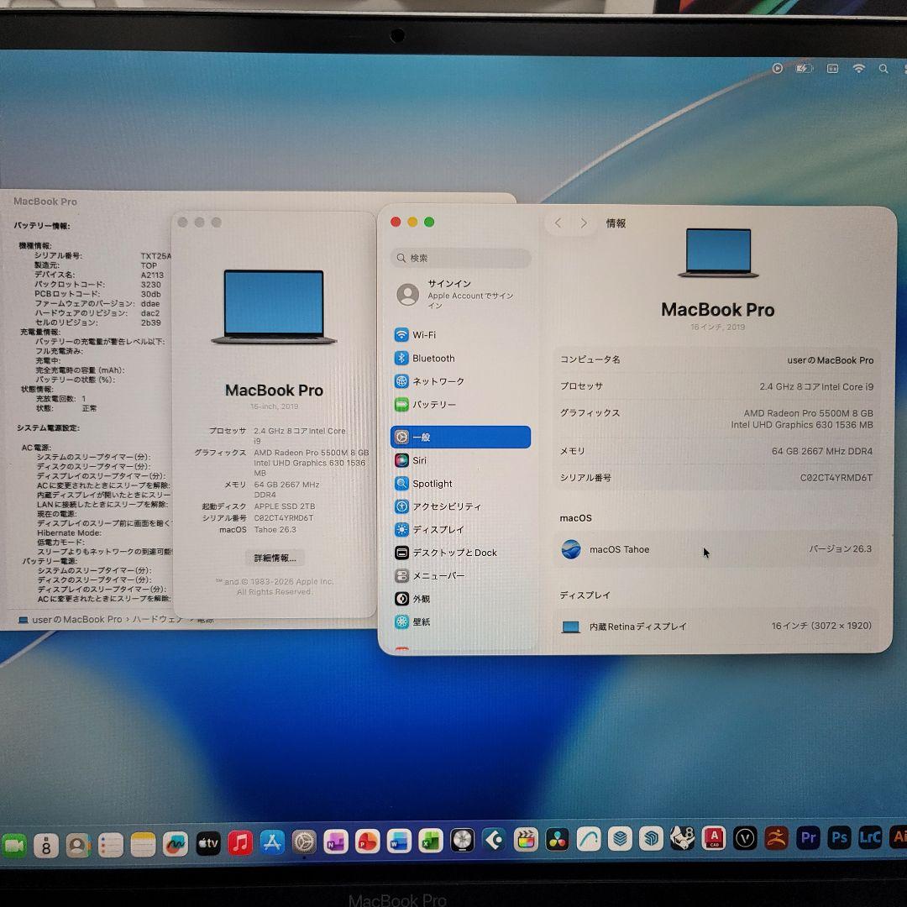The width and height of the screenshot is (907, 907).
Task: Launch the Music app from dock
Action: pos(240,843)
